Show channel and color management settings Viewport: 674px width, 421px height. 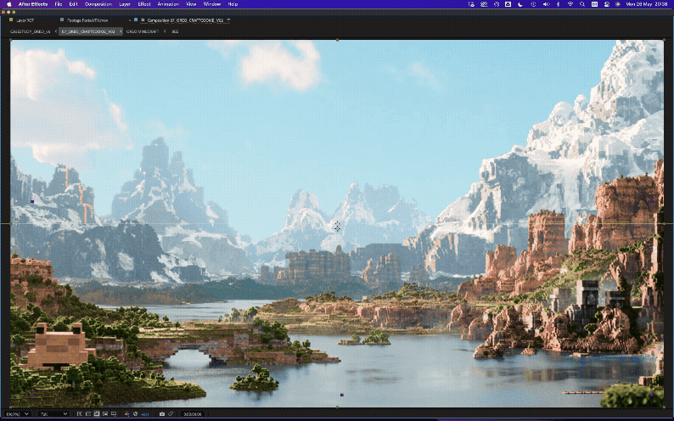click(x=126, y=414)
